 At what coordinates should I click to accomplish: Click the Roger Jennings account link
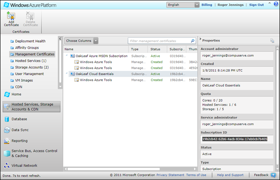[x=230, y=5]
